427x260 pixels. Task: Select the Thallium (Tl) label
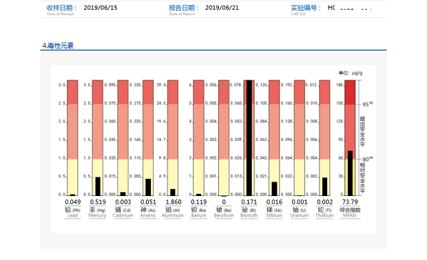tap(324, 213)
